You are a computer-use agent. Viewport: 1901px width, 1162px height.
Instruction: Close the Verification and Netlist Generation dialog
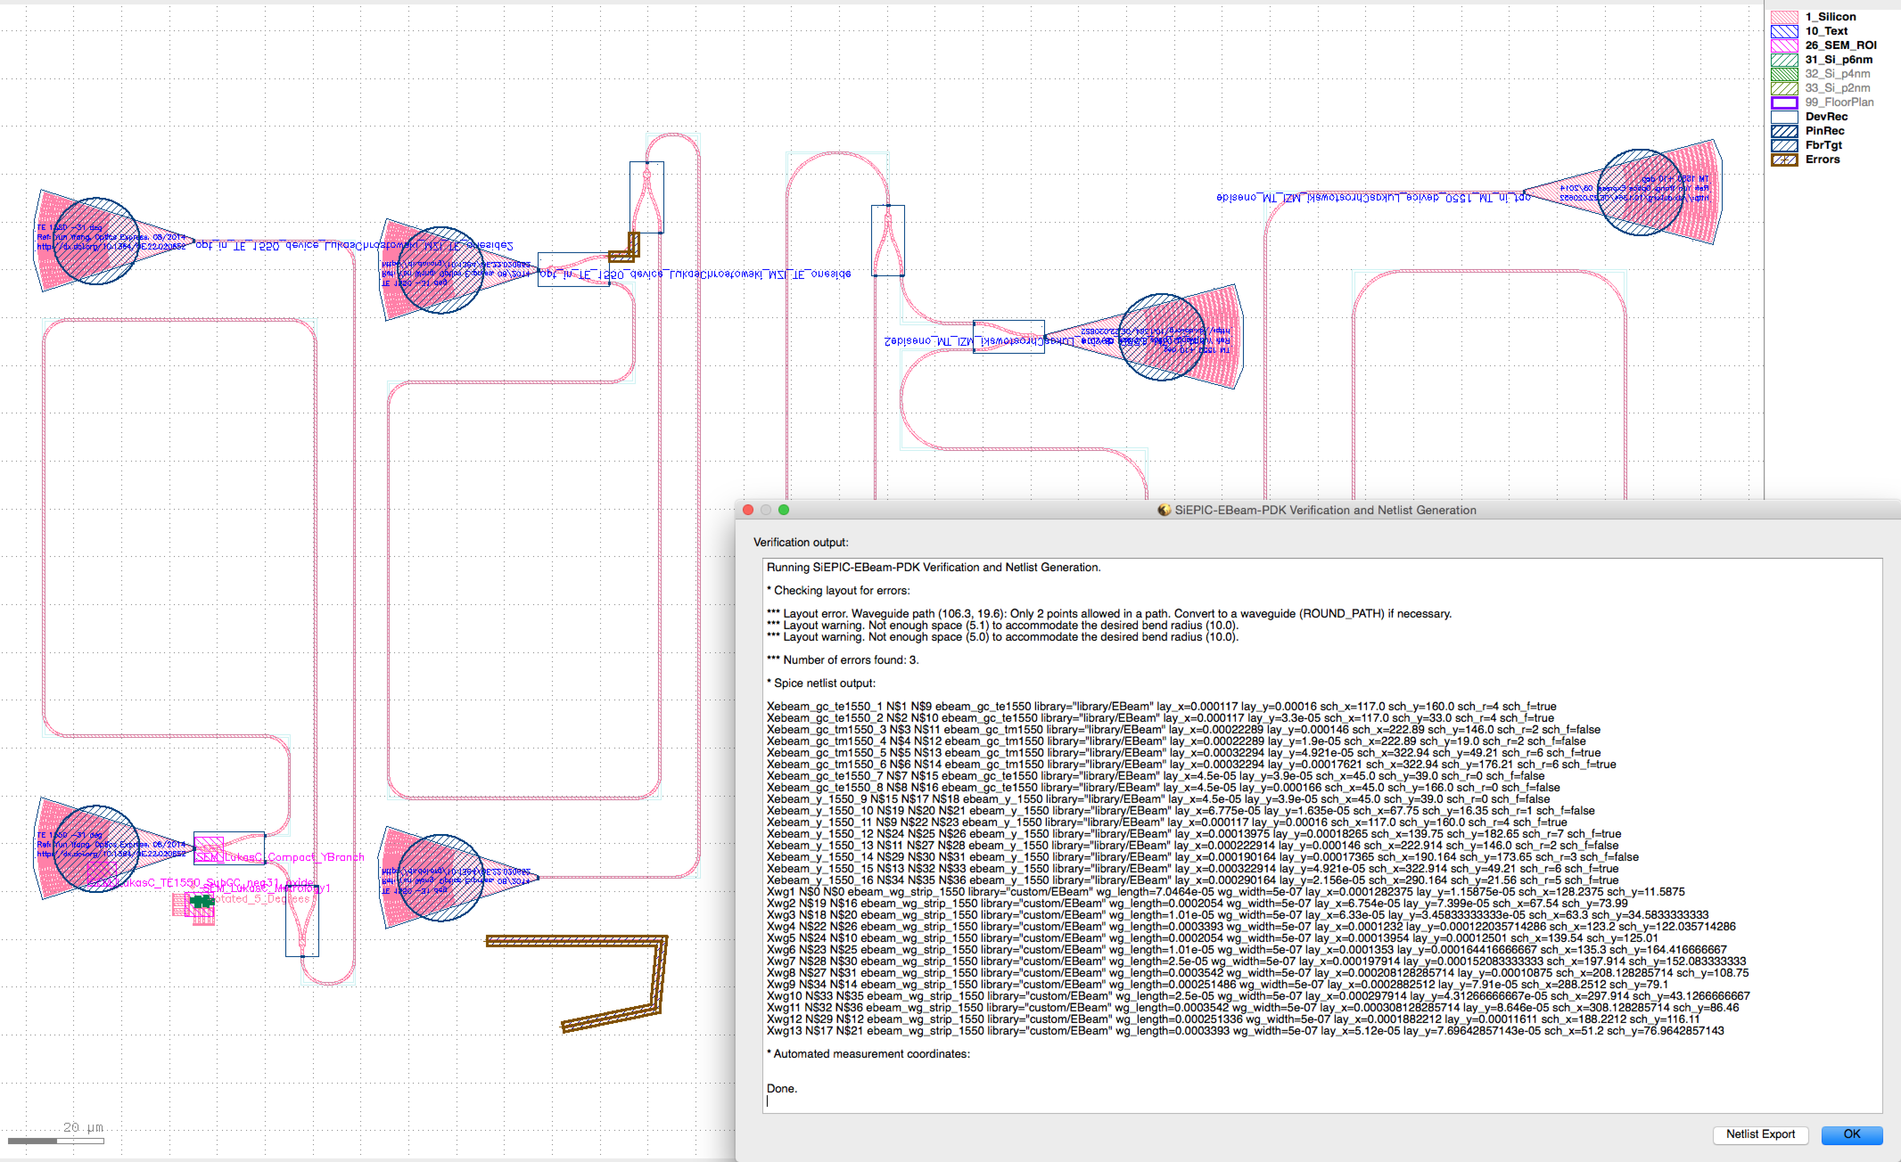coord(748,510)
